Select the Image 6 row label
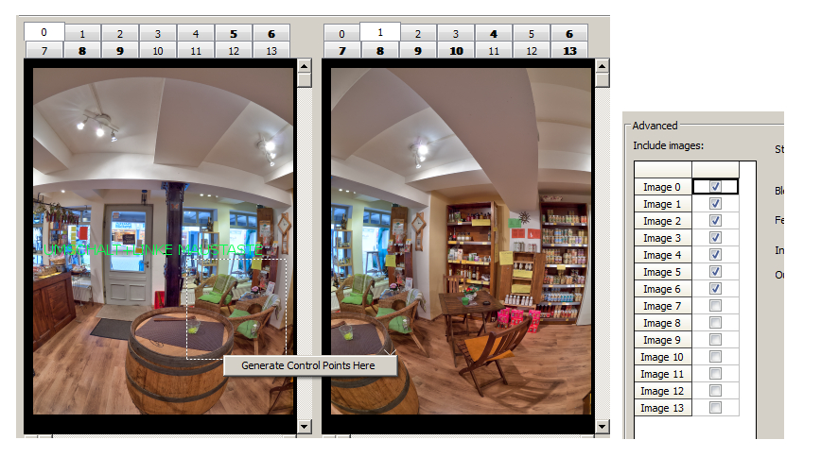 point(662,289)
